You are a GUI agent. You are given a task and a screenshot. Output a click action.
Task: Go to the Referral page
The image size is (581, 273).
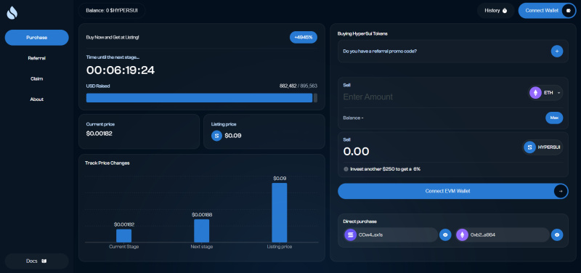tap(37, 58)
